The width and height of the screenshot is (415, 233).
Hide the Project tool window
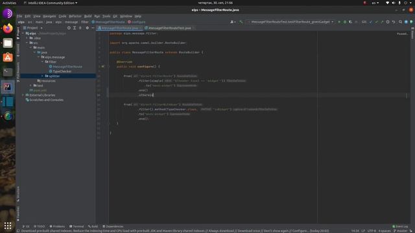coord(93,28)
